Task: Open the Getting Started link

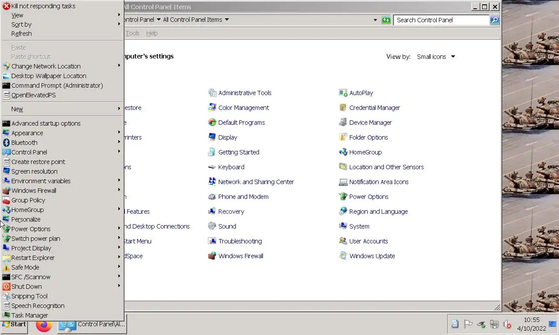Action: pos(239,152)
